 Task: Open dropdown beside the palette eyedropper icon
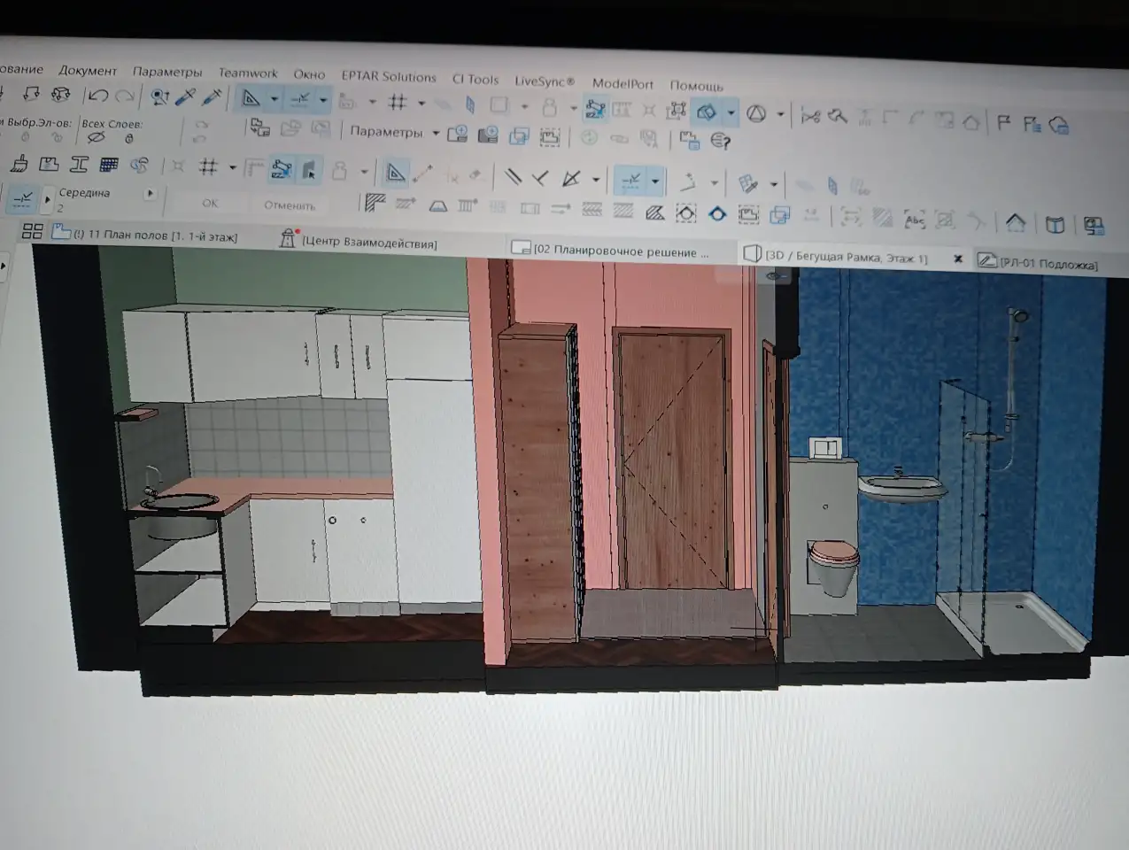coord(774,184)
